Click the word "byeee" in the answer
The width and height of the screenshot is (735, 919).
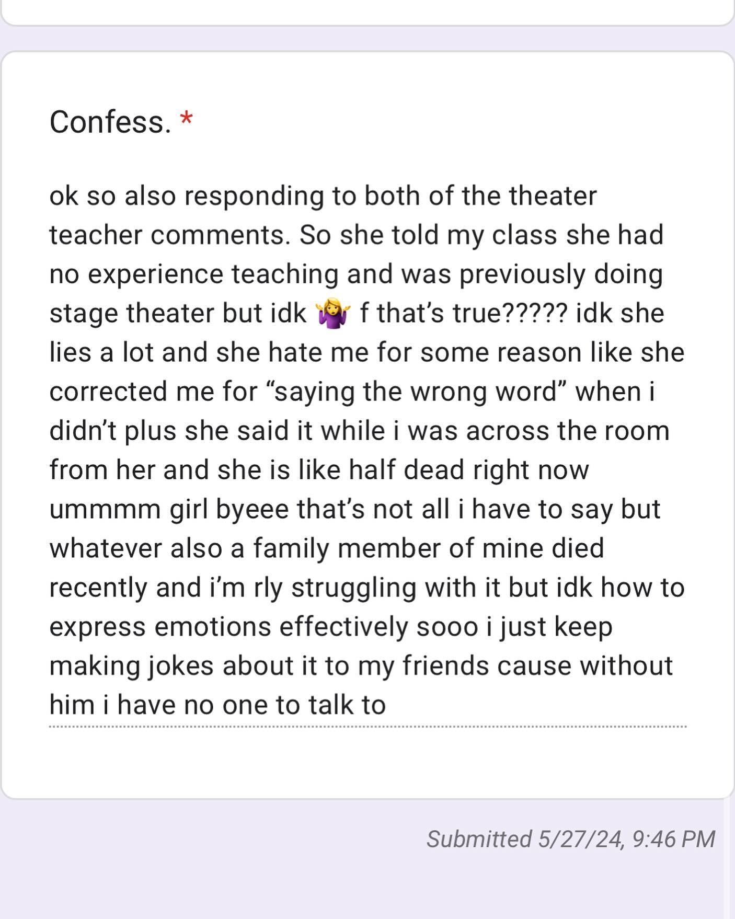[x=252, y=510]
